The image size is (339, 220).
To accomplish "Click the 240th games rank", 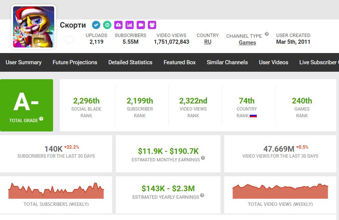I will click(302, 101).
